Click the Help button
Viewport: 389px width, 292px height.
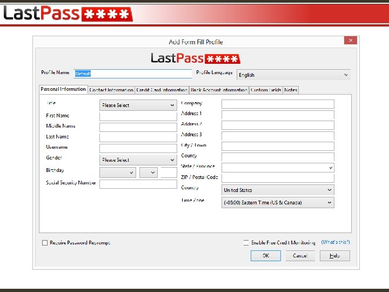[x=334, y=256]
